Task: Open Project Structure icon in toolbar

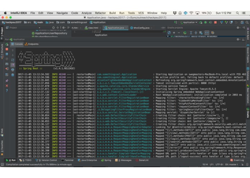Action: pos(242,22)
